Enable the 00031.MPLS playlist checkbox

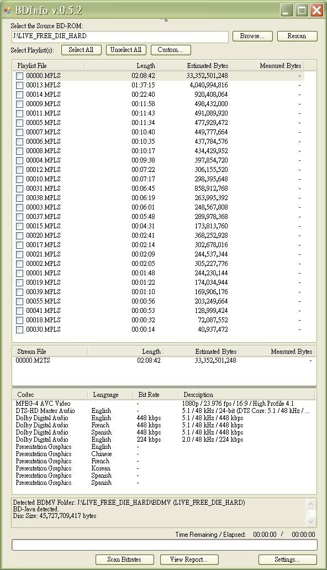[x=20, y=189]
